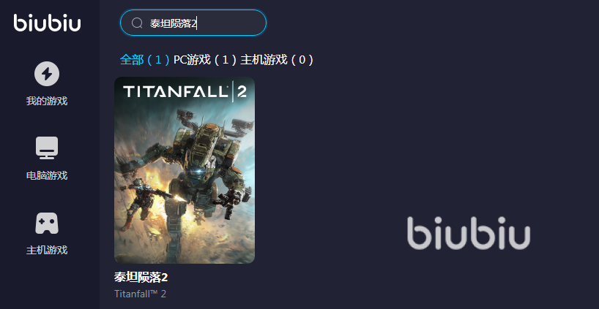
Task: Open the Titanfall 2 cover art thumbnail
Action: [185, 170]
